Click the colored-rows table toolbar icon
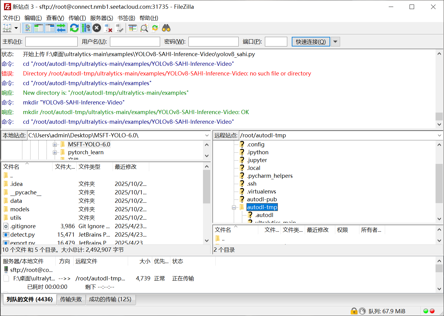The width and height of the screenshot is (444, 316). click(133, 28)
